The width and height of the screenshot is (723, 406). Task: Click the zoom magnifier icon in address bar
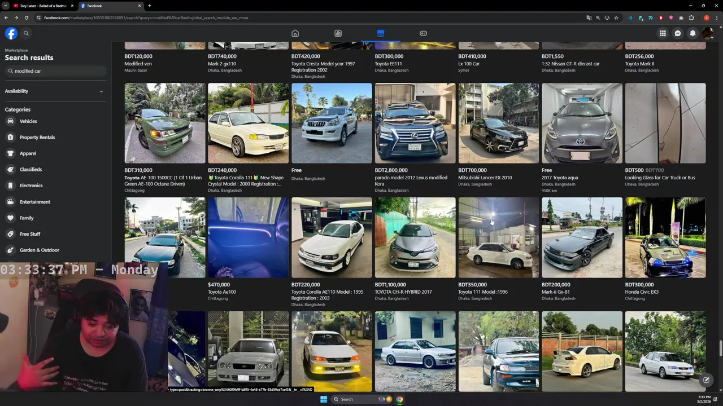[598, 17]
